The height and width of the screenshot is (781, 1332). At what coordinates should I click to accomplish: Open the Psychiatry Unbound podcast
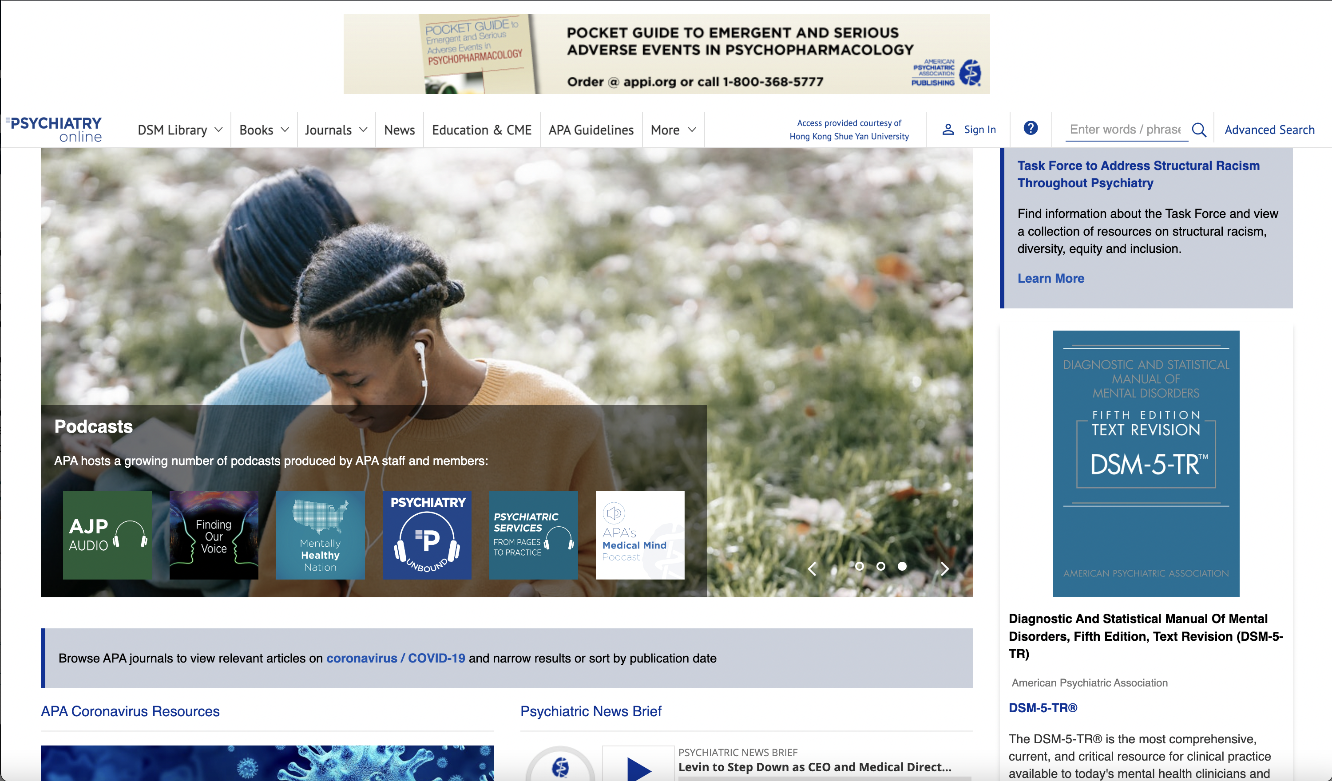pyautogui.click(x=427, y=535)
